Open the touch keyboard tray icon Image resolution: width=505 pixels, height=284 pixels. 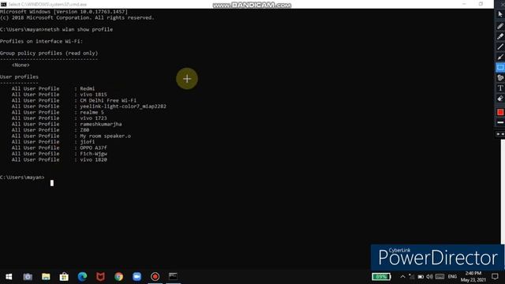point(440,277)
